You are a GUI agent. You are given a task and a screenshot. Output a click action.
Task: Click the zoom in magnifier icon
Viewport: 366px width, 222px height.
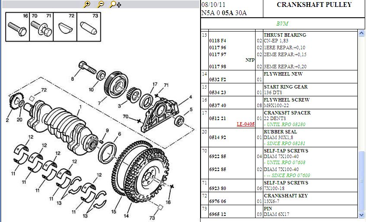(87, 4)
